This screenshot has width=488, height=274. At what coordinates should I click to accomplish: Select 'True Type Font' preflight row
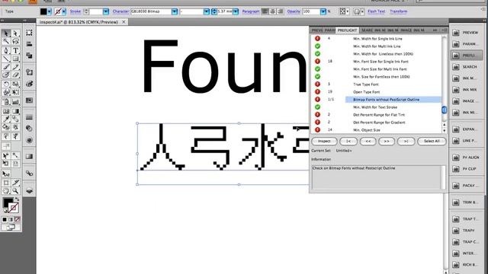pos(376,84)
